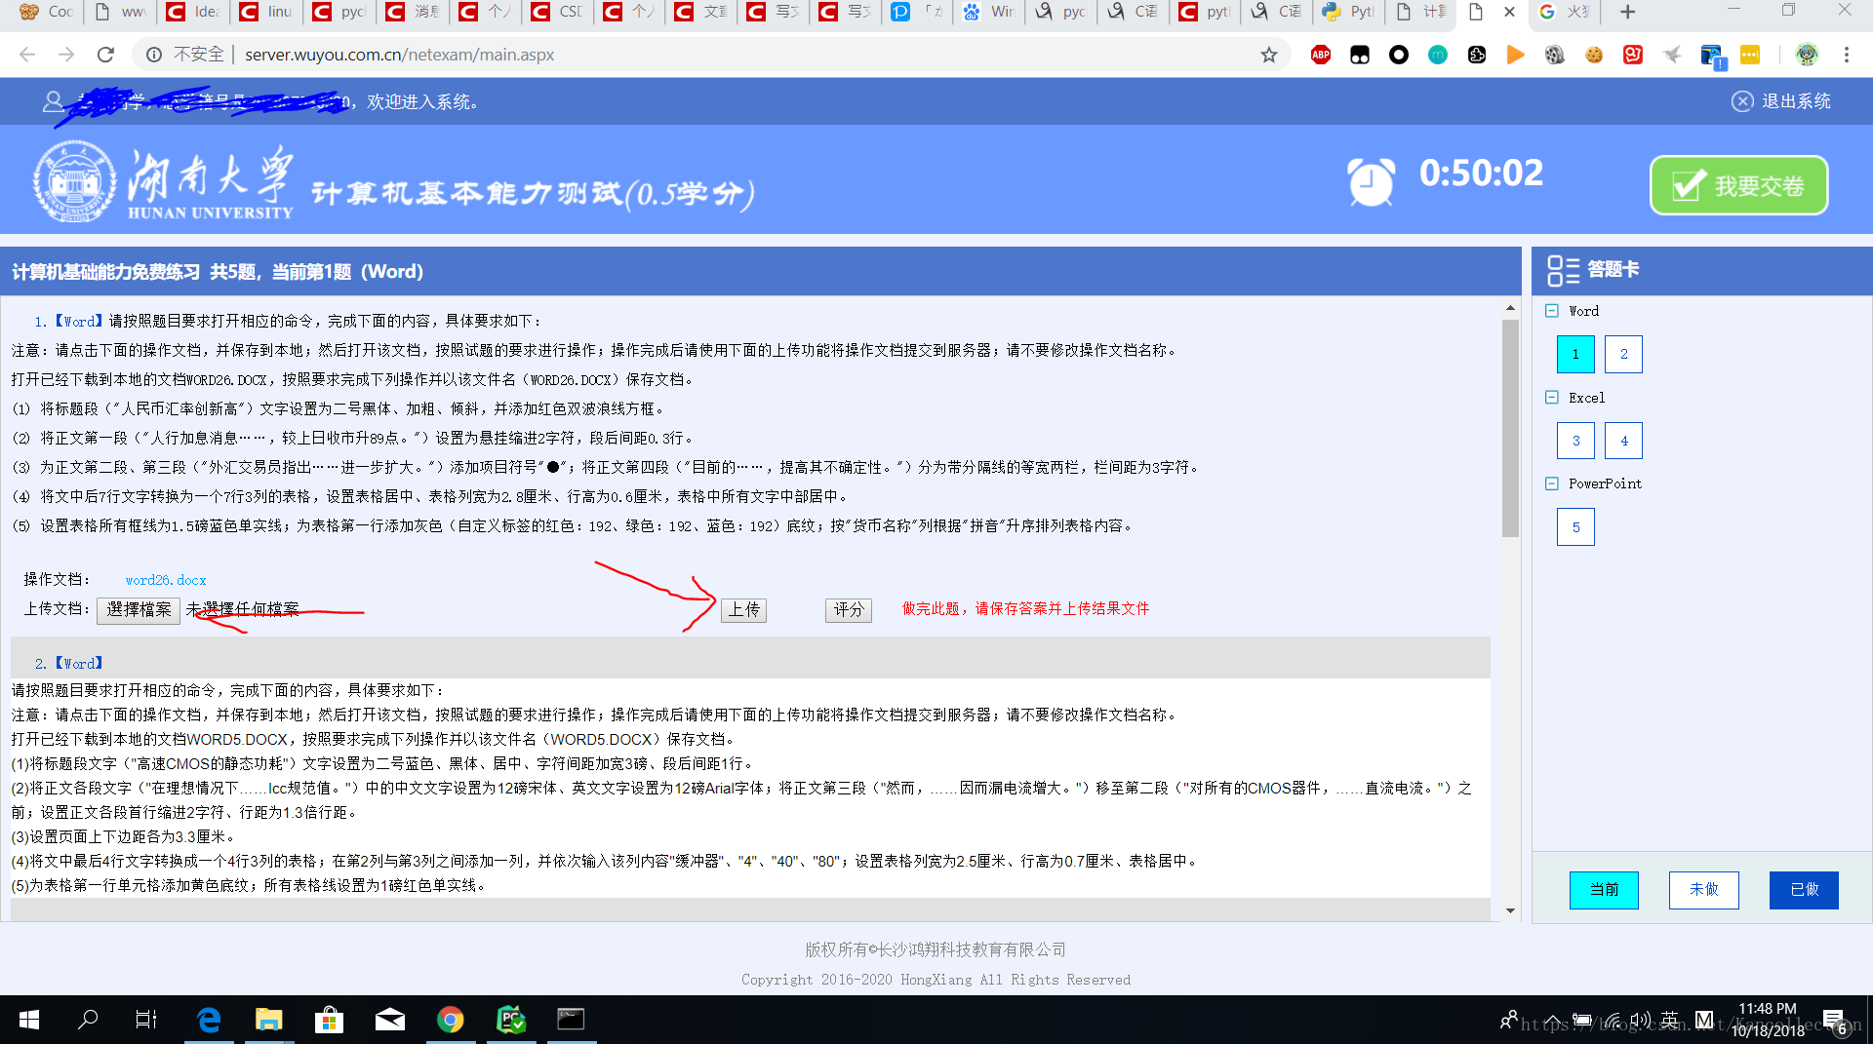Submit the exam with 我要交卷
The image size is (1873, 1044).
pyautogui.click(x=1738, y=185)
